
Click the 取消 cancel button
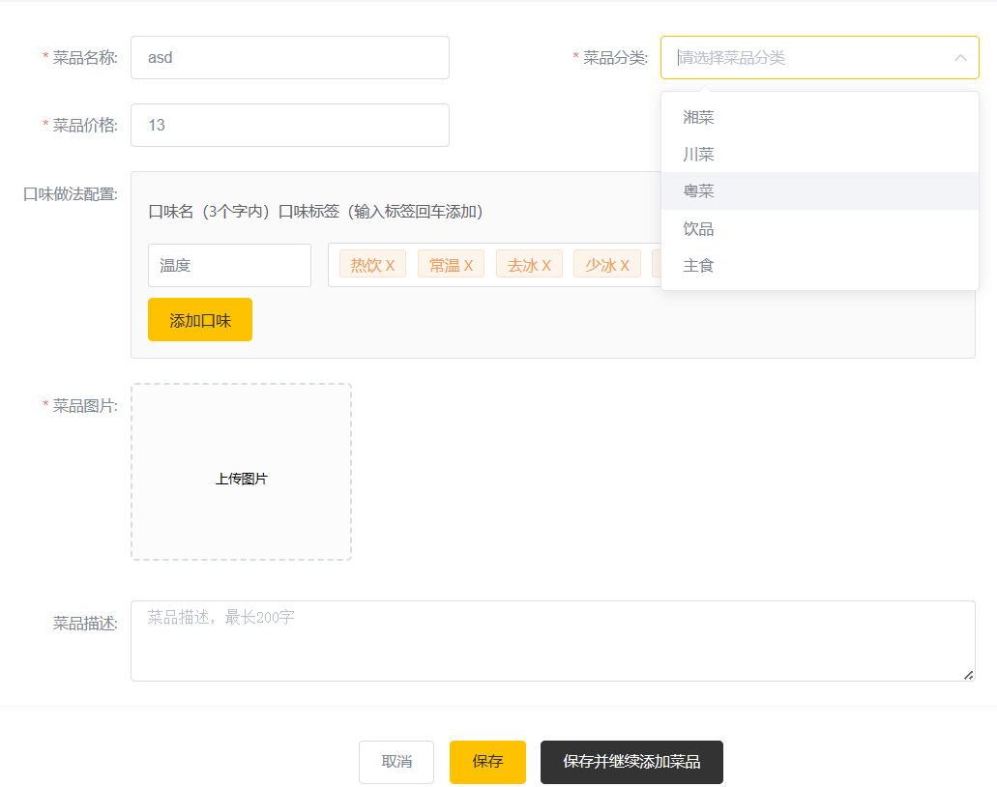396,762
